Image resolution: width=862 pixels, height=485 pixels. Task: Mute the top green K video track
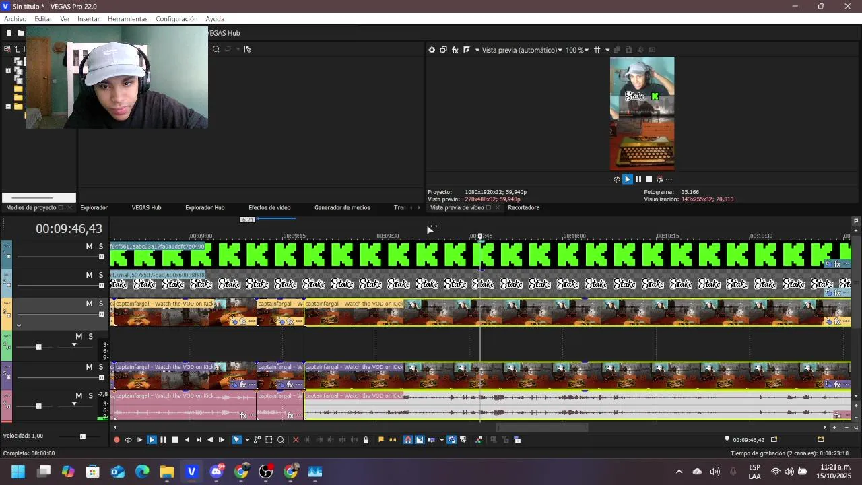89,247
